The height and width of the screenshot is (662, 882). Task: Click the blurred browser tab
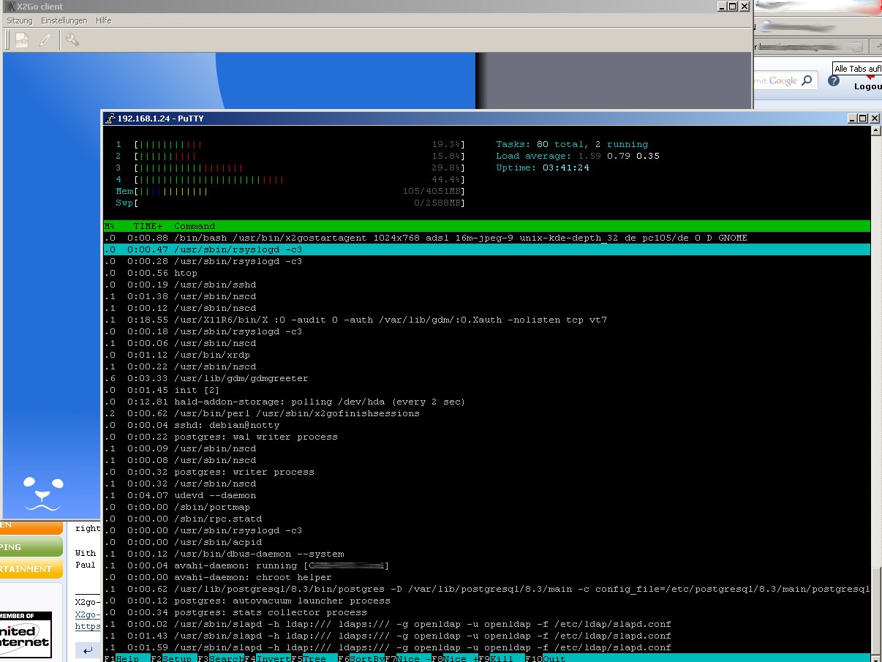(x=810, y=47)
